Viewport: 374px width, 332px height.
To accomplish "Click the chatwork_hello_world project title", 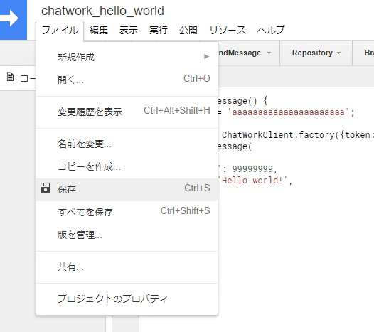I will (102, 11).
